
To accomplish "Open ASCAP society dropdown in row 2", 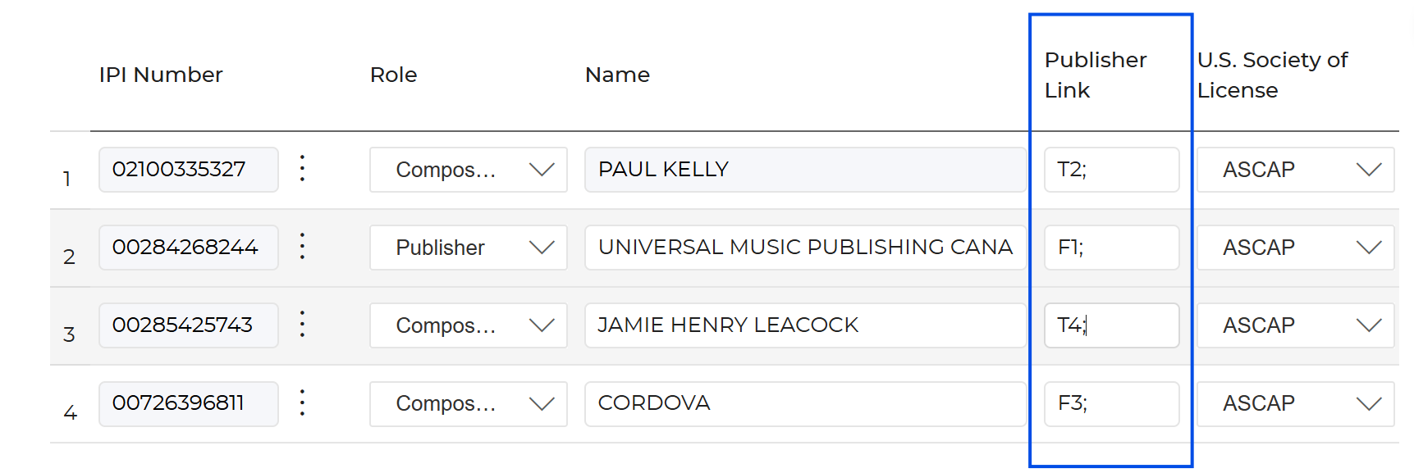I will pyautogui.click(x=1295, y=248).
